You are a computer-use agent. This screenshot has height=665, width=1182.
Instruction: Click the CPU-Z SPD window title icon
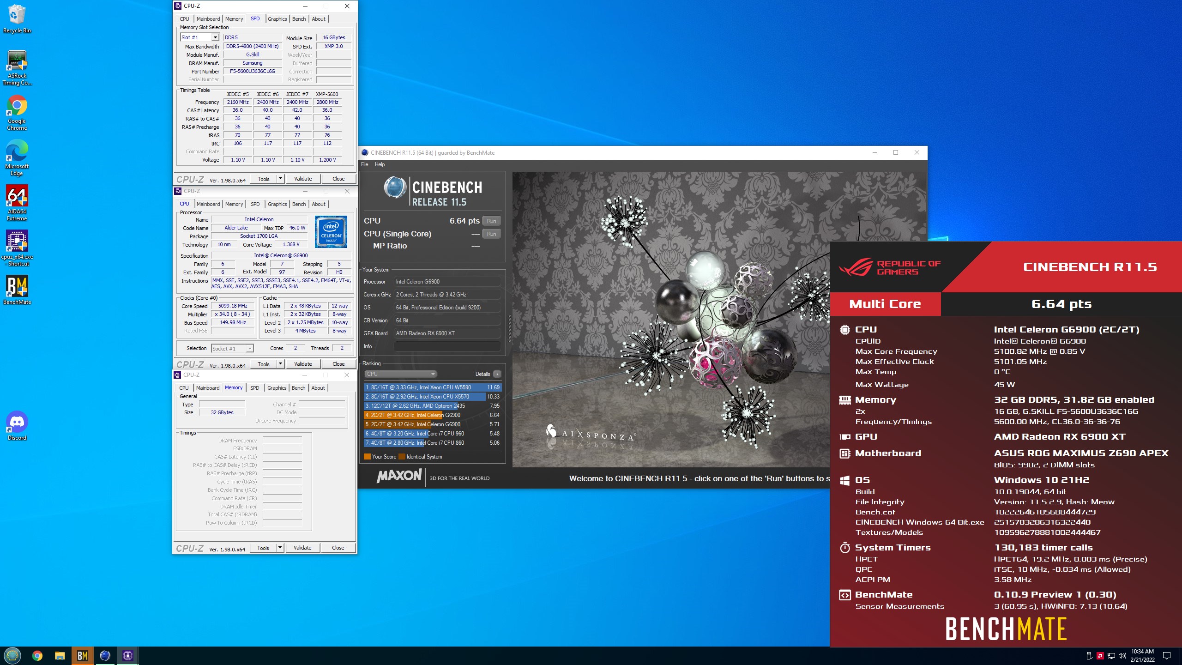178,6
